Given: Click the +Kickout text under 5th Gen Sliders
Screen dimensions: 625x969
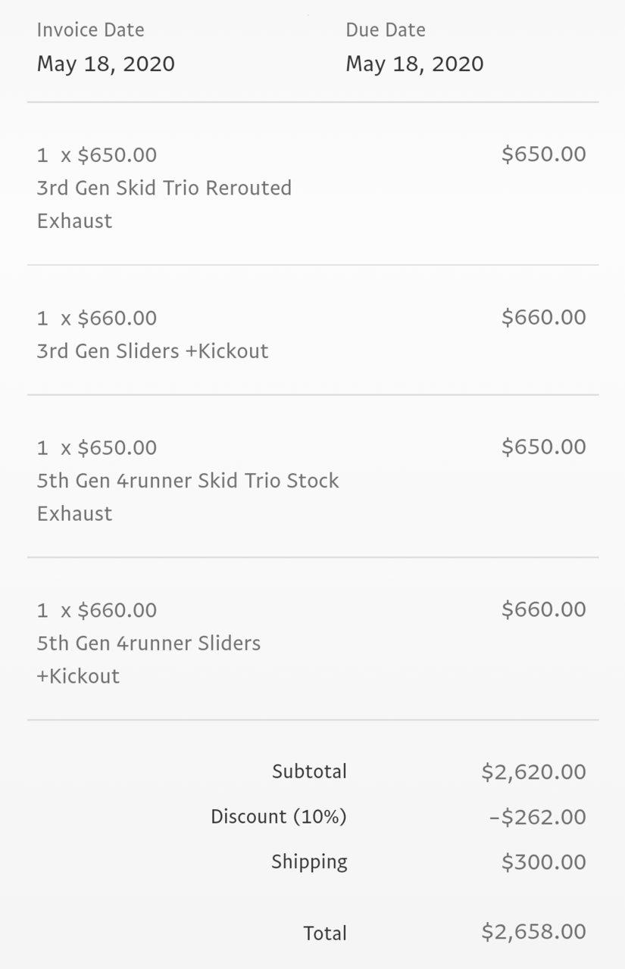Looking at the screenshot, I should 78,676.
